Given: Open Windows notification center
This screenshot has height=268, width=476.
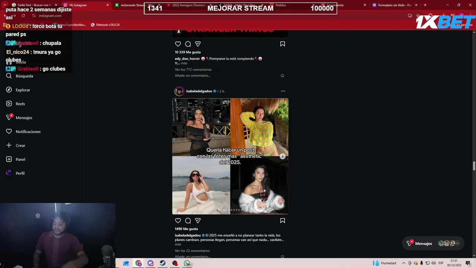Looking at the screenshot, I should (468, 263).
